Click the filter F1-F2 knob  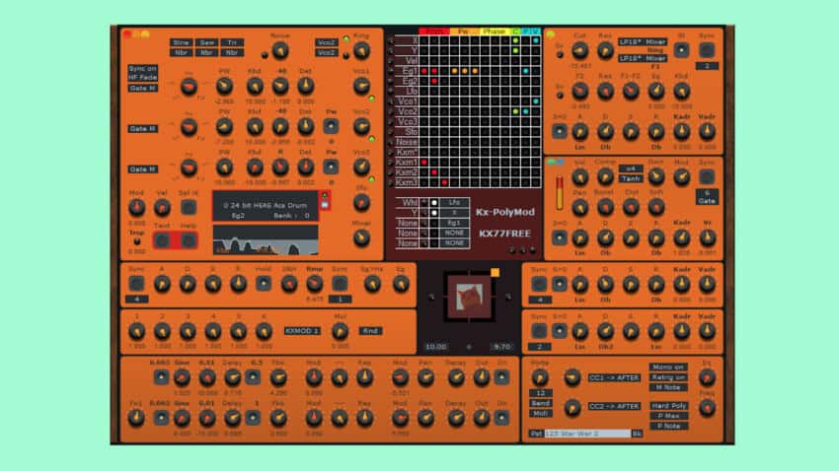[631, 92]
